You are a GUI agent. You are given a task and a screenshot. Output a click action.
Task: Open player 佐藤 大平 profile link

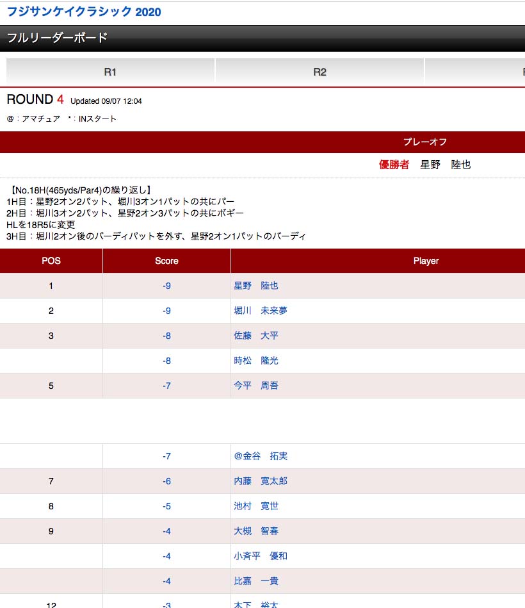pyautogui.click(x=256, y=336)
